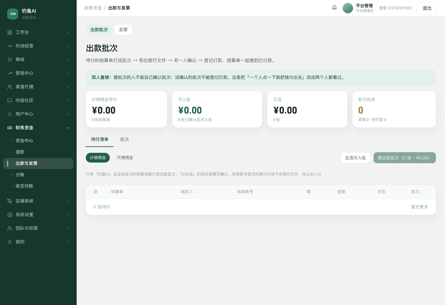Expand the 营销中心 chevron
This screenshot has height=305, width=445.
click(68, 73)
